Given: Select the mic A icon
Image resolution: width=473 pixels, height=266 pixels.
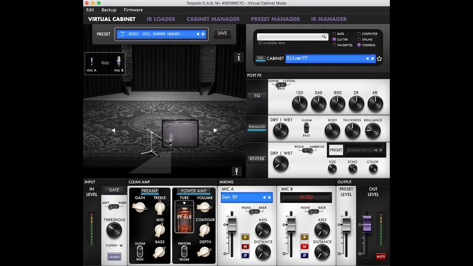Looking at the screenshot, I should click(92, 61).
